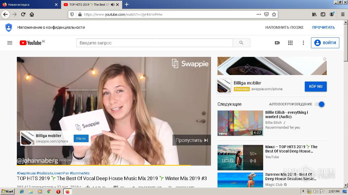Open the Firefox library
Image resolution: width=348 pixels, height=195 pixels.
click(314, 14)
